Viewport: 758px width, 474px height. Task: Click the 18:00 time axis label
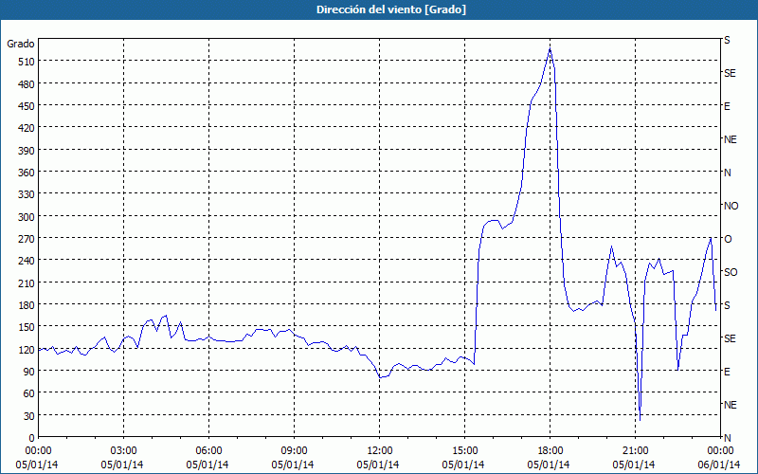tap(550, 451)
